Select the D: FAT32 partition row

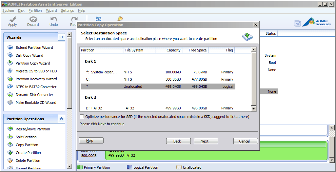[x=158, y=108]
